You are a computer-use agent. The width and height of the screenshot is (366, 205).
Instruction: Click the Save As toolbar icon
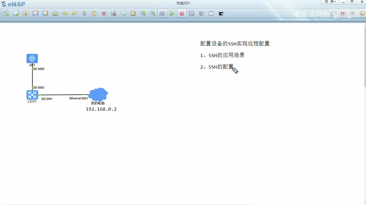(x=45, y=13)
